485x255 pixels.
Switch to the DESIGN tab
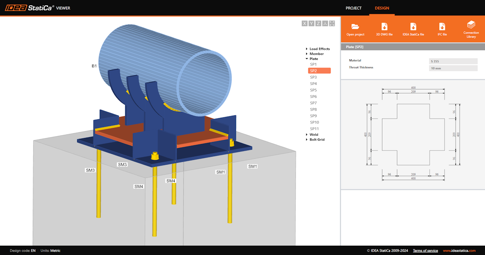[x=382, y=8]
